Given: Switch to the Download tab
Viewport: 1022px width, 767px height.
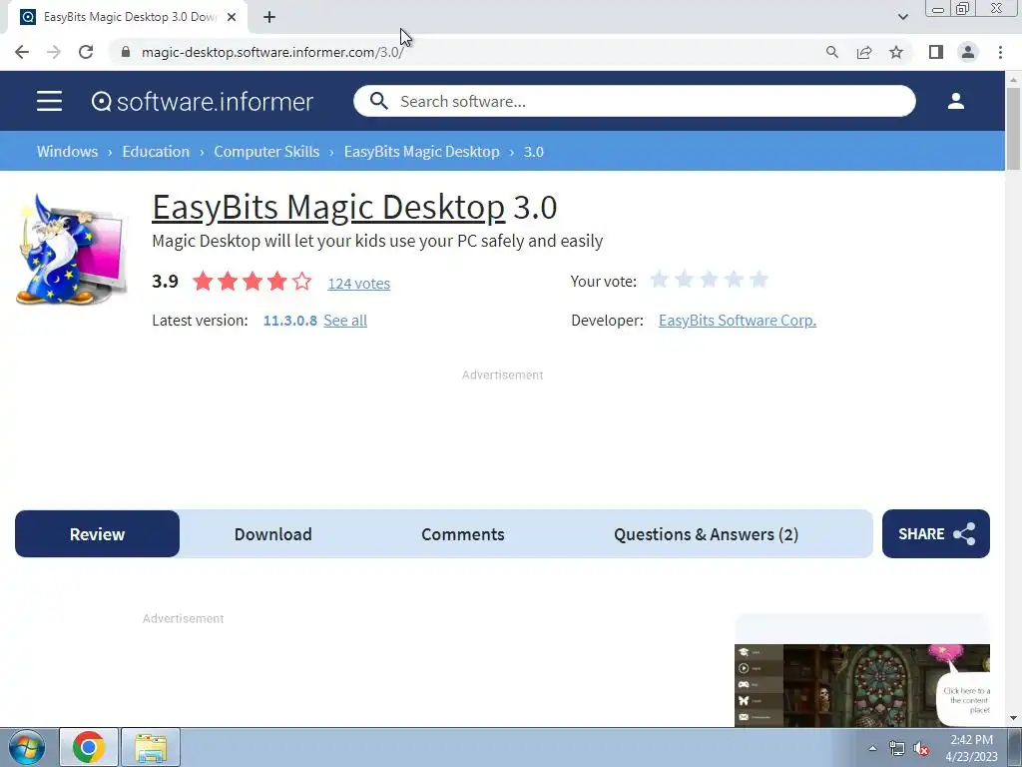Looking at the screenshot, I should (273, 534).
